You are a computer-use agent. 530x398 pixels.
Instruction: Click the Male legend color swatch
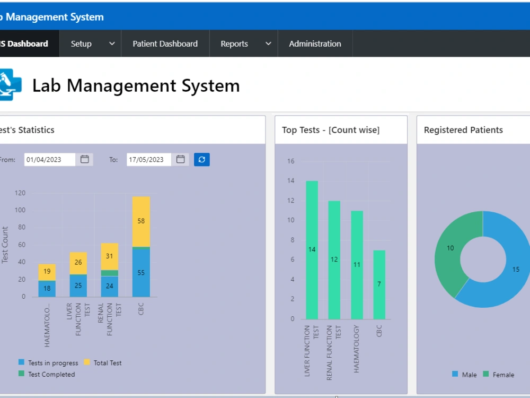456,375
